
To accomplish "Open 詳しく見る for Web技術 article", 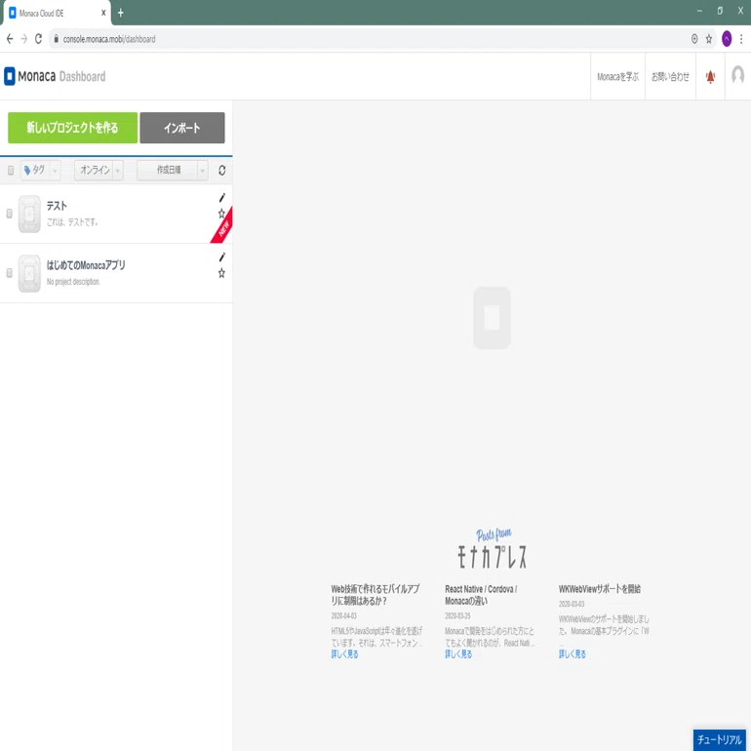I will tap(344, 654).
